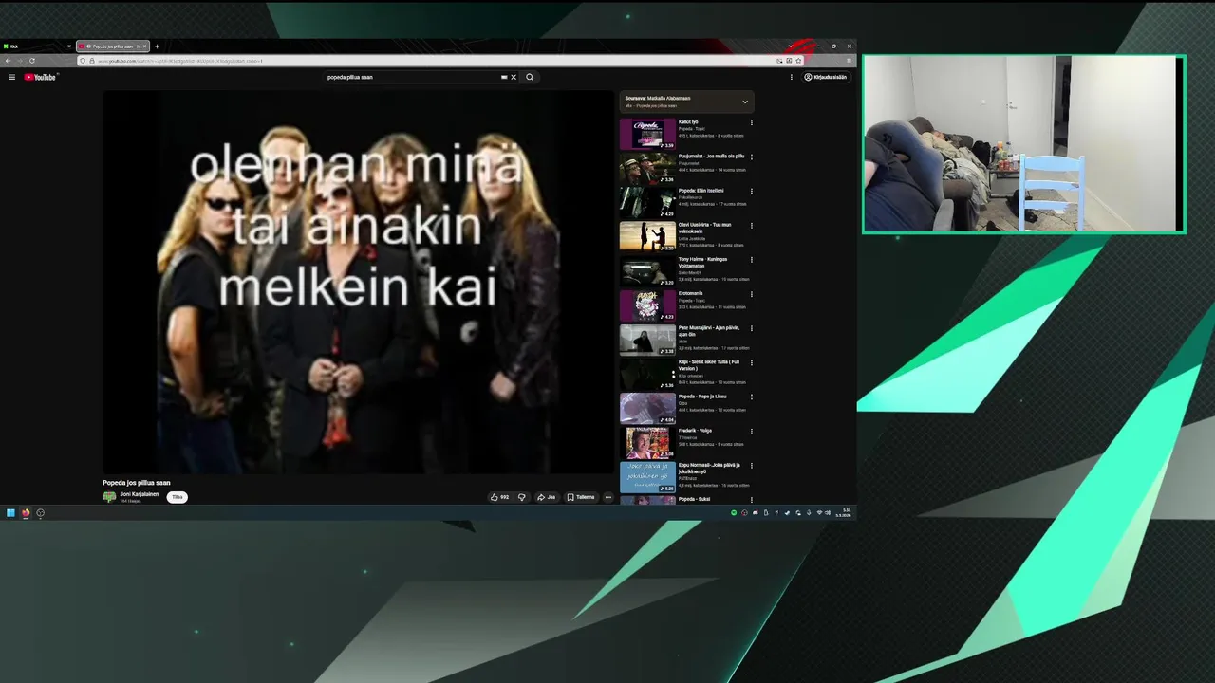
Task: Click the video player area
Action: click(x=358, y=282)
